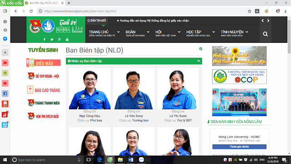Screen dimensions: 291x164
Task: Open Word from the taskbar
Action: [x=130, y=160]
